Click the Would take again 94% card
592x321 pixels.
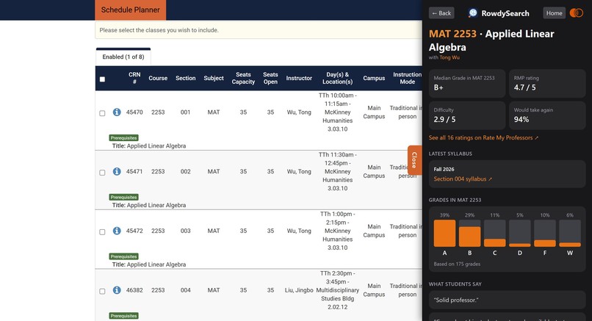(x=547, y=115)
